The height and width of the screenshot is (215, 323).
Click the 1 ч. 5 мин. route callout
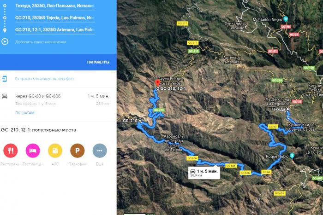tap(204, 173)
